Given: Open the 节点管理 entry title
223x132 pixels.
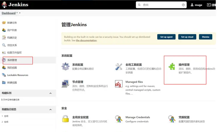Looking at the screenshot, I should pos(78,82).
